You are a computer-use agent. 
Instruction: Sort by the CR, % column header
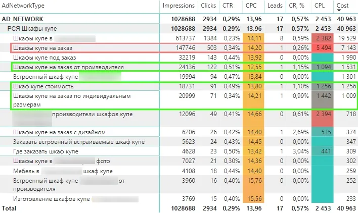tap(297, 6)
